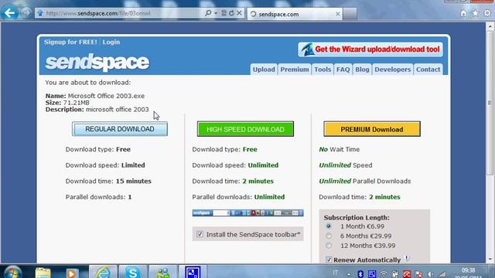Open the Upload tab

click(x=264, y=69)
